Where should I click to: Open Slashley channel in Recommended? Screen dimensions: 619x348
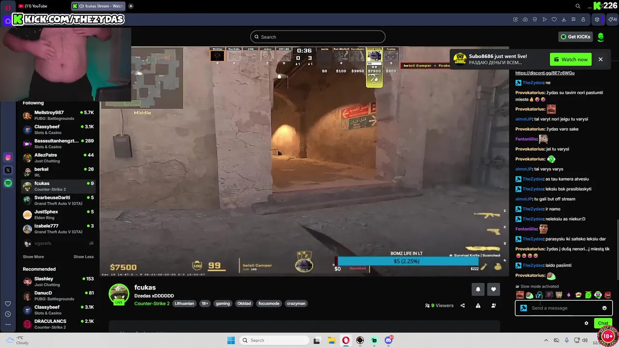[x=58, y=281]
